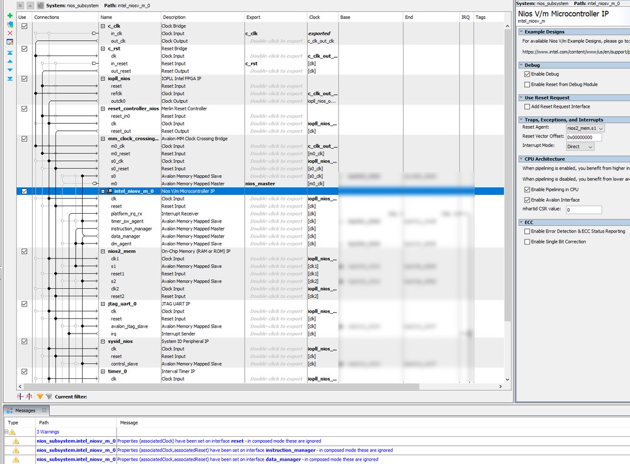Click the Reset Vector Offset input field
The width and height of the screenshot is (630, 464).
click(584, 137)
